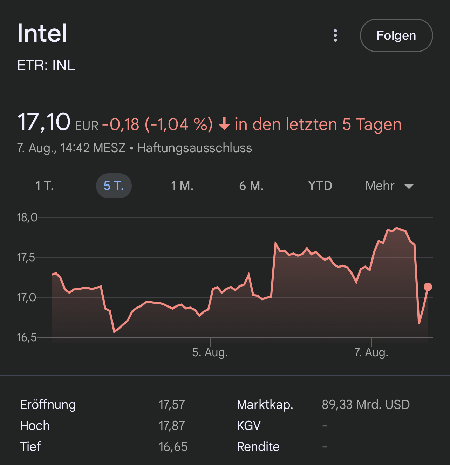This screenshot has width=450, height=465.
Task: Click the Folgen button
Action: (396, 35)
